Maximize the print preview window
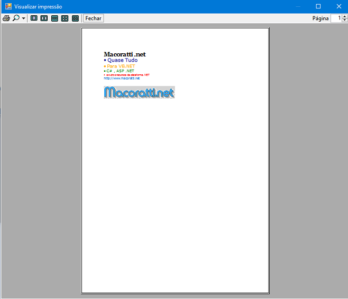 318,6
